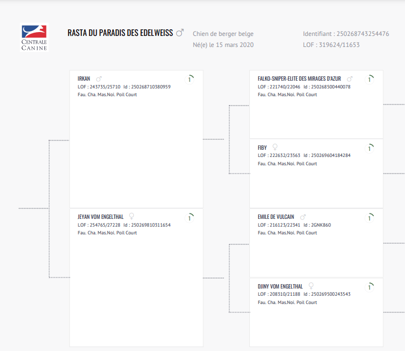The height and width of the screenshot is (351, 405).
Task: Click the female symbol next to FIBY
Action: click(275, 148)
